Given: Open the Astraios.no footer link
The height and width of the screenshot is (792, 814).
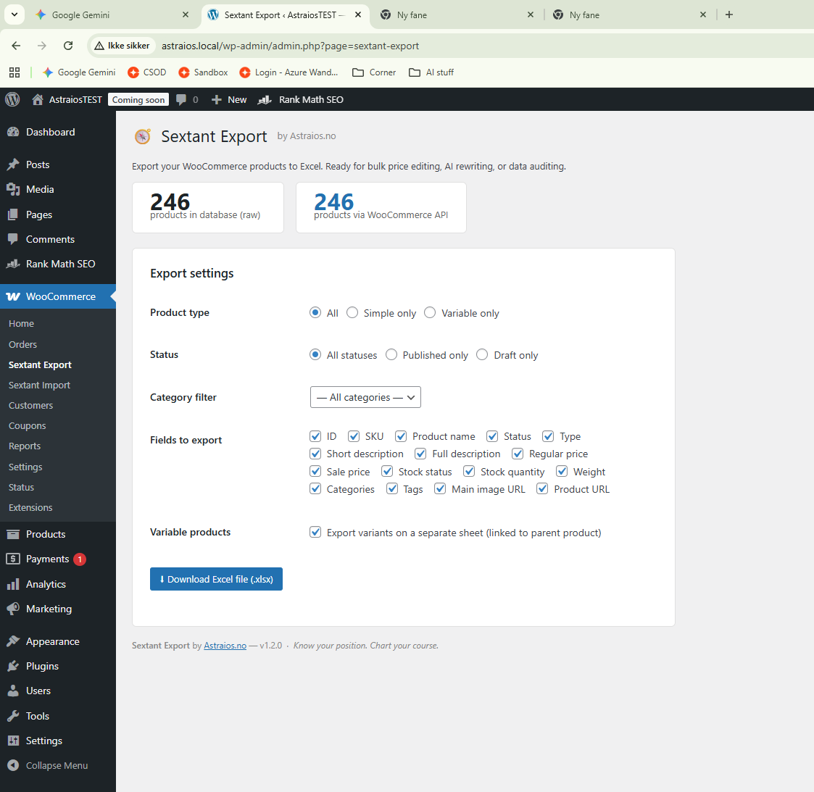Looking at the screenshot, I should pyautogui.click(x=225, y=646).
